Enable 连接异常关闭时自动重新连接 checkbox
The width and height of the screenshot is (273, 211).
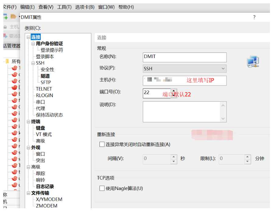pyautogui.click(x=102, y=144)
